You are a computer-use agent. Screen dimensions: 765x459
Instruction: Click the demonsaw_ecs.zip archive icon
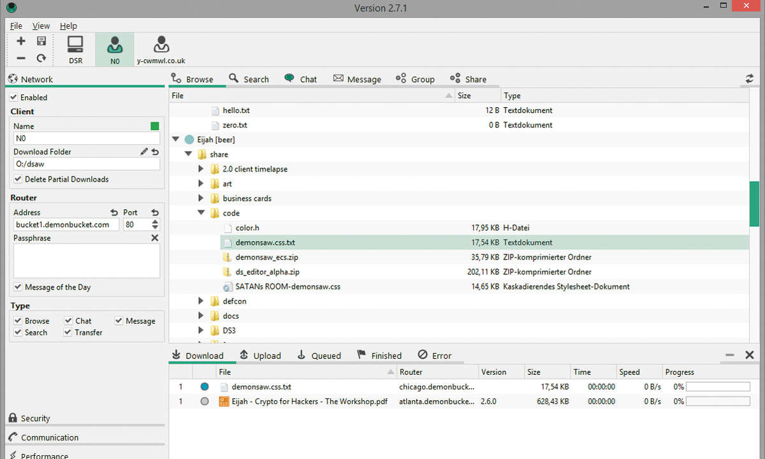point(228,257)
